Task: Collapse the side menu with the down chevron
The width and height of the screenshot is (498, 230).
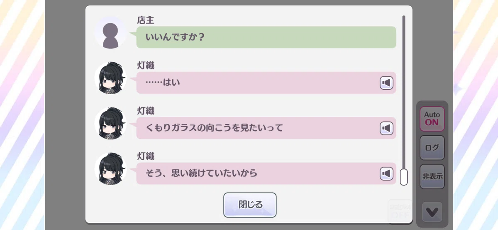Action: (x=432, y=212)
